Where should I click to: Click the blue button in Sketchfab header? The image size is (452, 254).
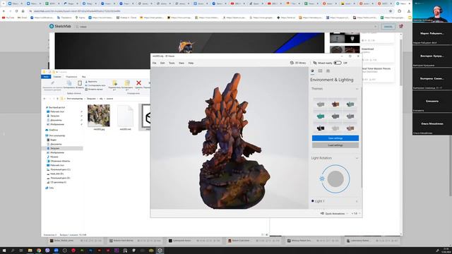click(388, 27)
